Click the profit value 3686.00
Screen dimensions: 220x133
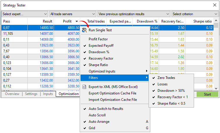73,63
